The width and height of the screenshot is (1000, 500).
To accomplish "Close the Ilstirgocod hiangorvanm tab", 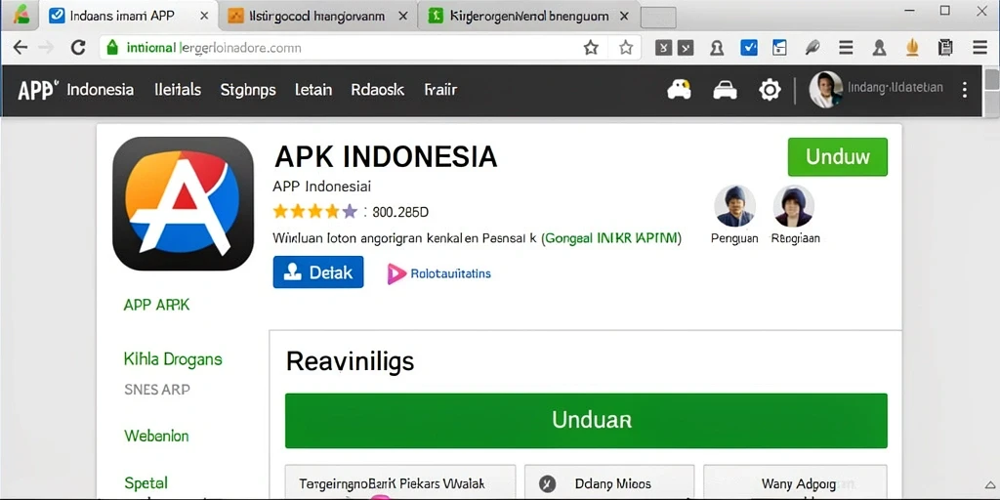I will tap(403, 16).
